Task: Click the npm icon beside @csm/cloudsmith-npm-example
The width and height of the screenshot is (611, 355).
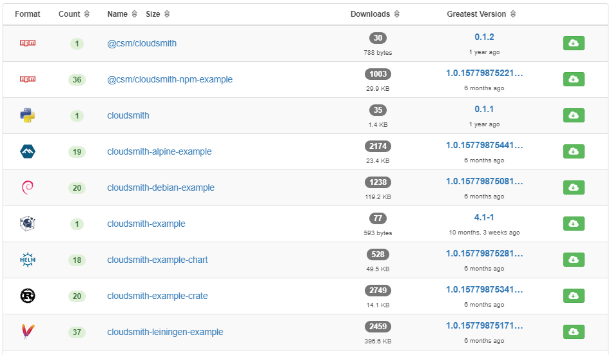Action: pyautogui.click(x=28, y=79)
